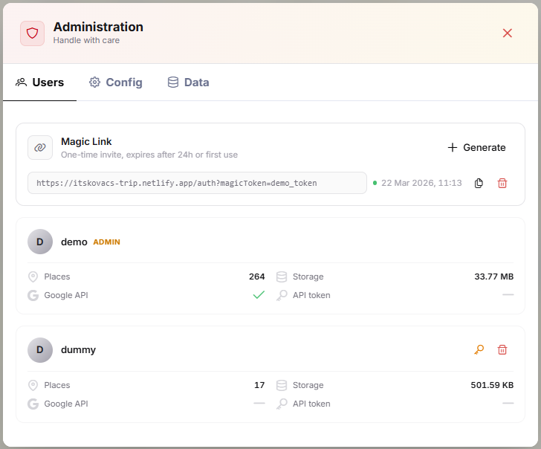Generate a new magic link

[x=476, y=147]
